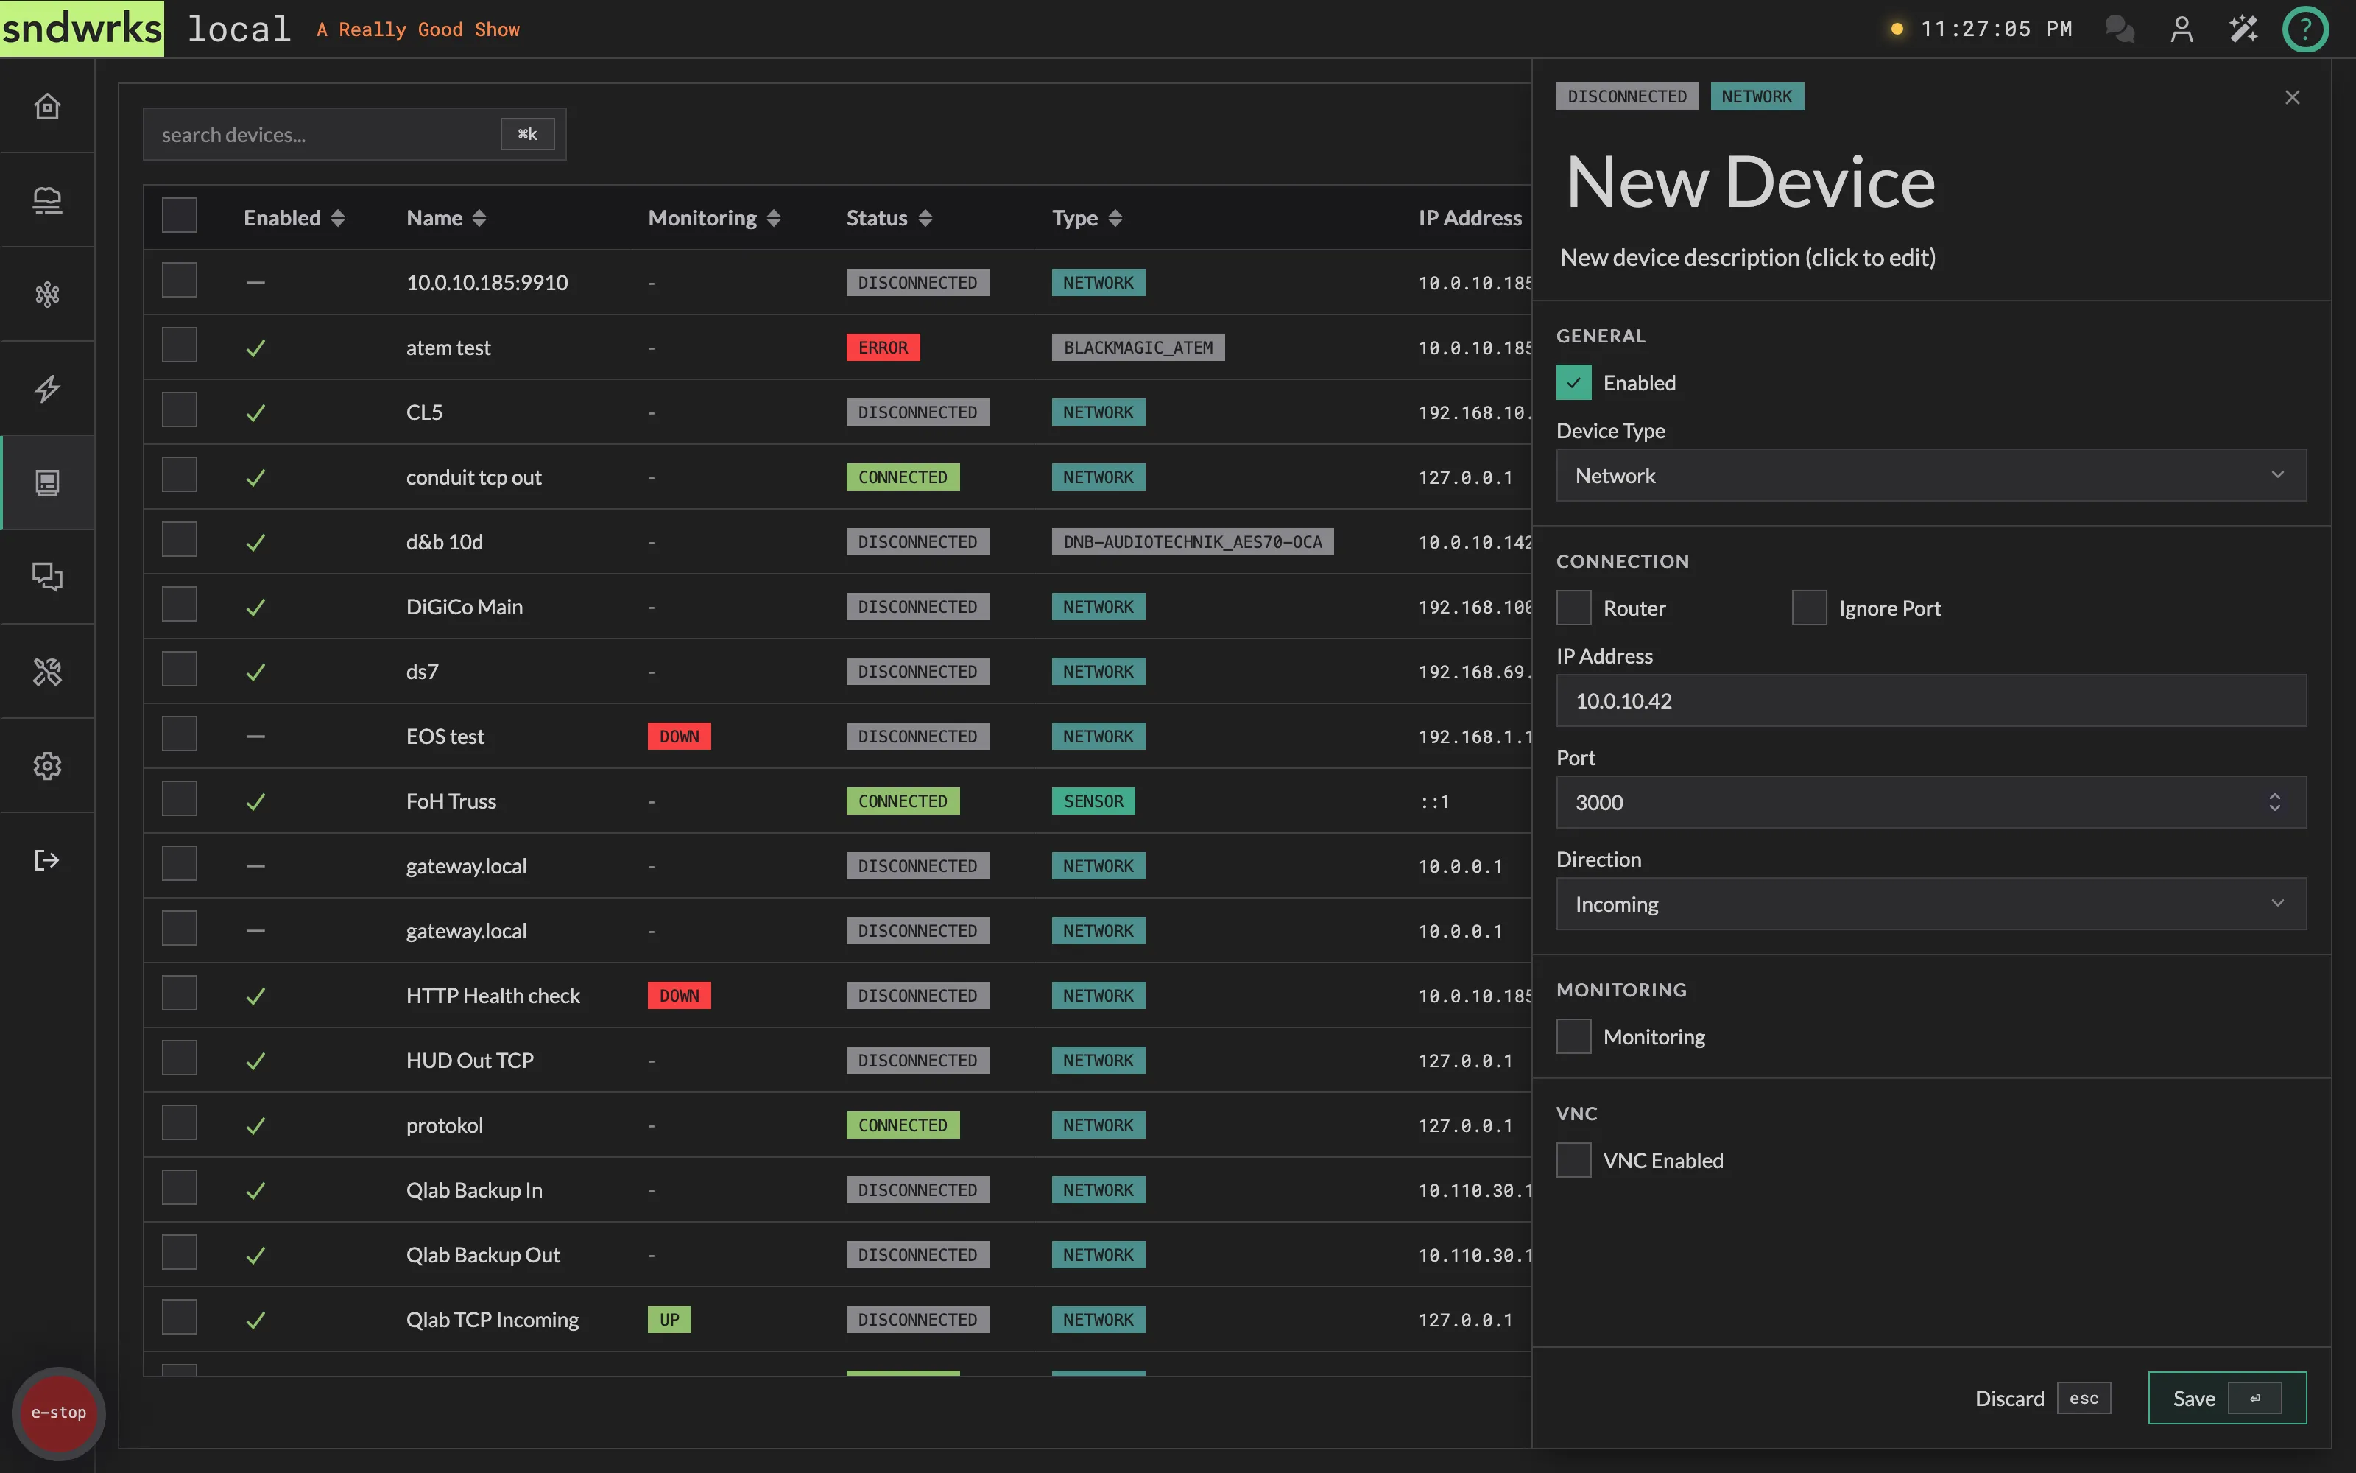Viewport: 2356px width, 1473px height.
Task: Click the BLACKMAGIC_ATEM type badge
Action: click(1137, 348)
